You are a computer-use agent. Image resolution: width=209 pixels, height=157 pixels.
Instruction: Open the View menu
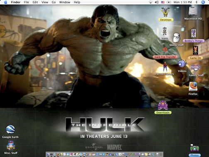[45, 2]
